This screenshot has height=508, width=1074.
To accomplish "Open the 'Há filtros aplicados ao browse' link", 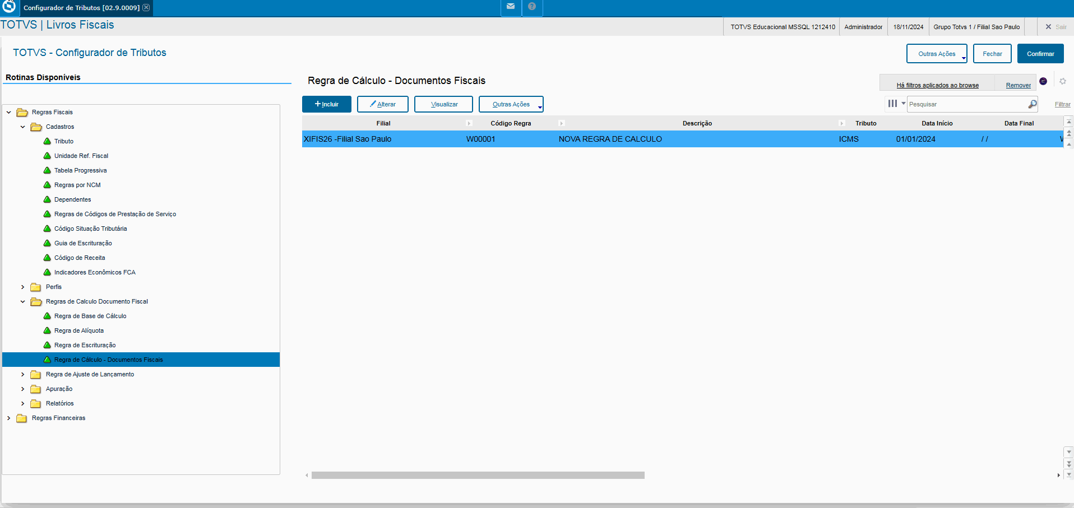I will click(938, 85).
